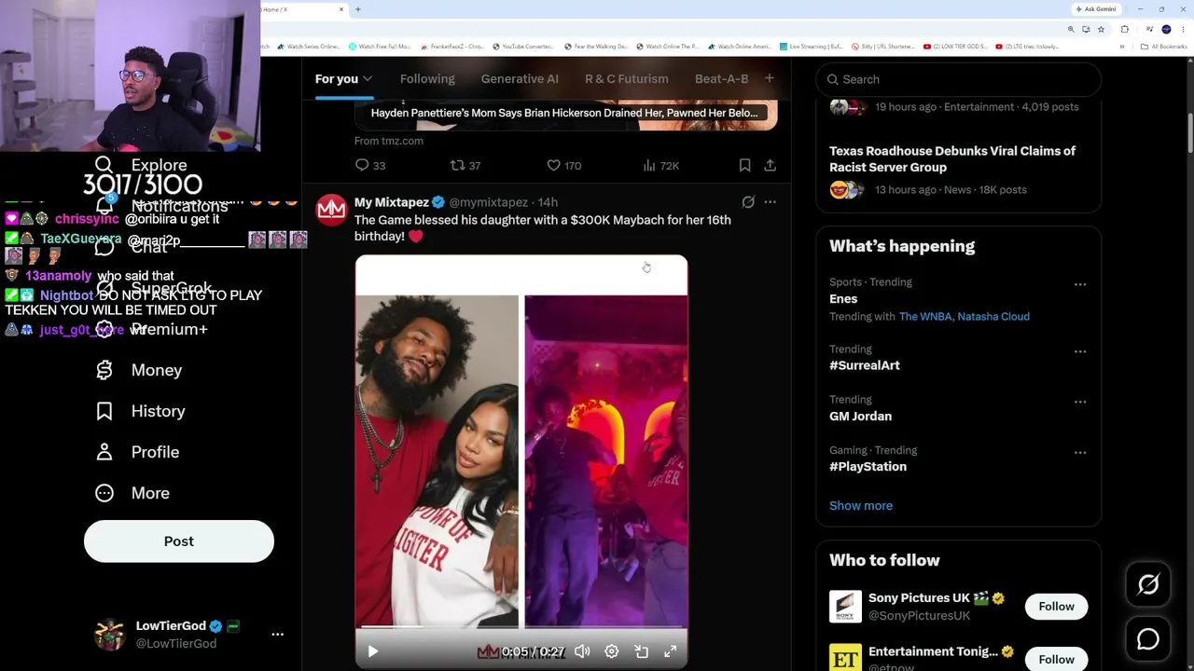Click the Post compose button
Viewport: 1194px width, 671px height.
tap(179, 541)
